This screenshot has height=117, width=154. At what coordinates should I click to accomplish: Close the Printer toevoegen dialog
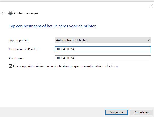pyautogui.click(x=149, y=5)
